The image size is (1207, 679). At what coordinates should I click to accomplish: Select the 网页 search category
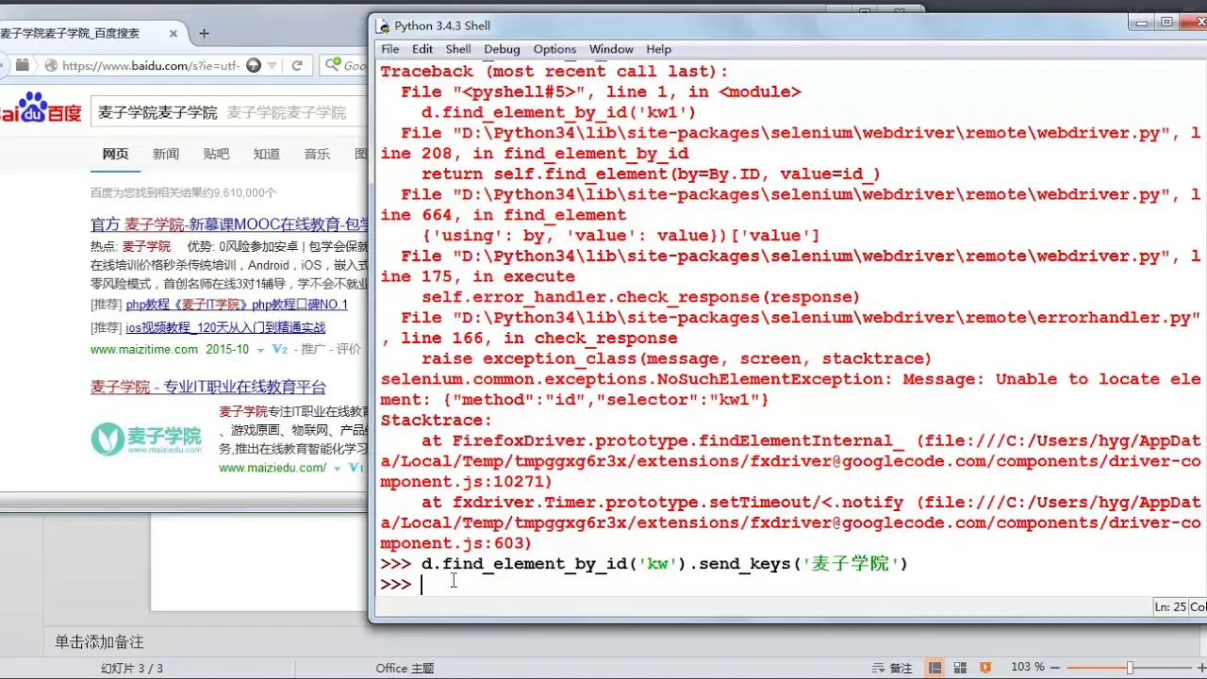point(115,154)
